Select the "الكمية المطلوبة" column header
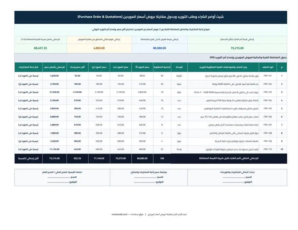 pyautogui.click(x=162, y=67)
